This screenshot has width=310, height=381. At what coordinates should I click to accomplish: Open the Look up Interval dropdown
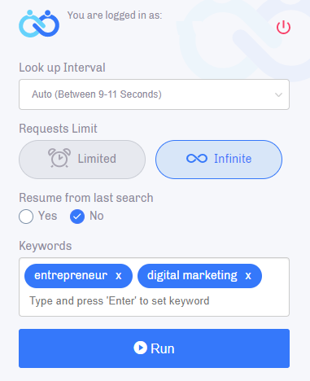tap(154, 94)
